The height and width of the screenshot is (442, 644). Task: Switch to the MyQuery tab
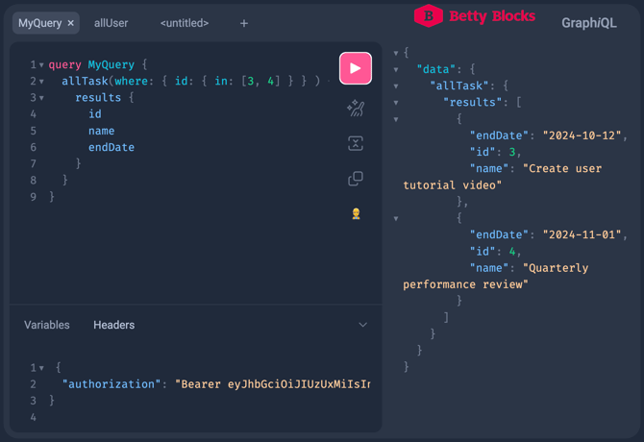39,23
